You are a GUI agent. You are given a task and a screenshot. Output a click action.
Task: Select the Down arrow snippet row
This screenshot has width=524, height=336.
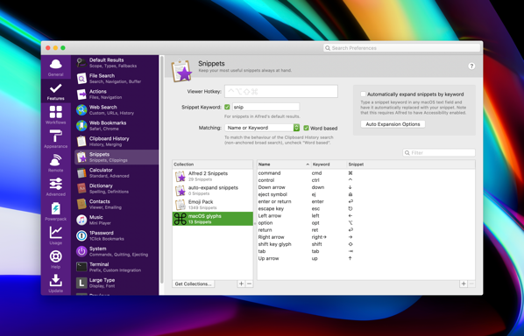(366, 187)
